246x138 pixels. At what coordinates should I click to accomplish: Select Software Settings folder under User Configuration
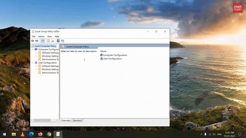coord(50,66)
